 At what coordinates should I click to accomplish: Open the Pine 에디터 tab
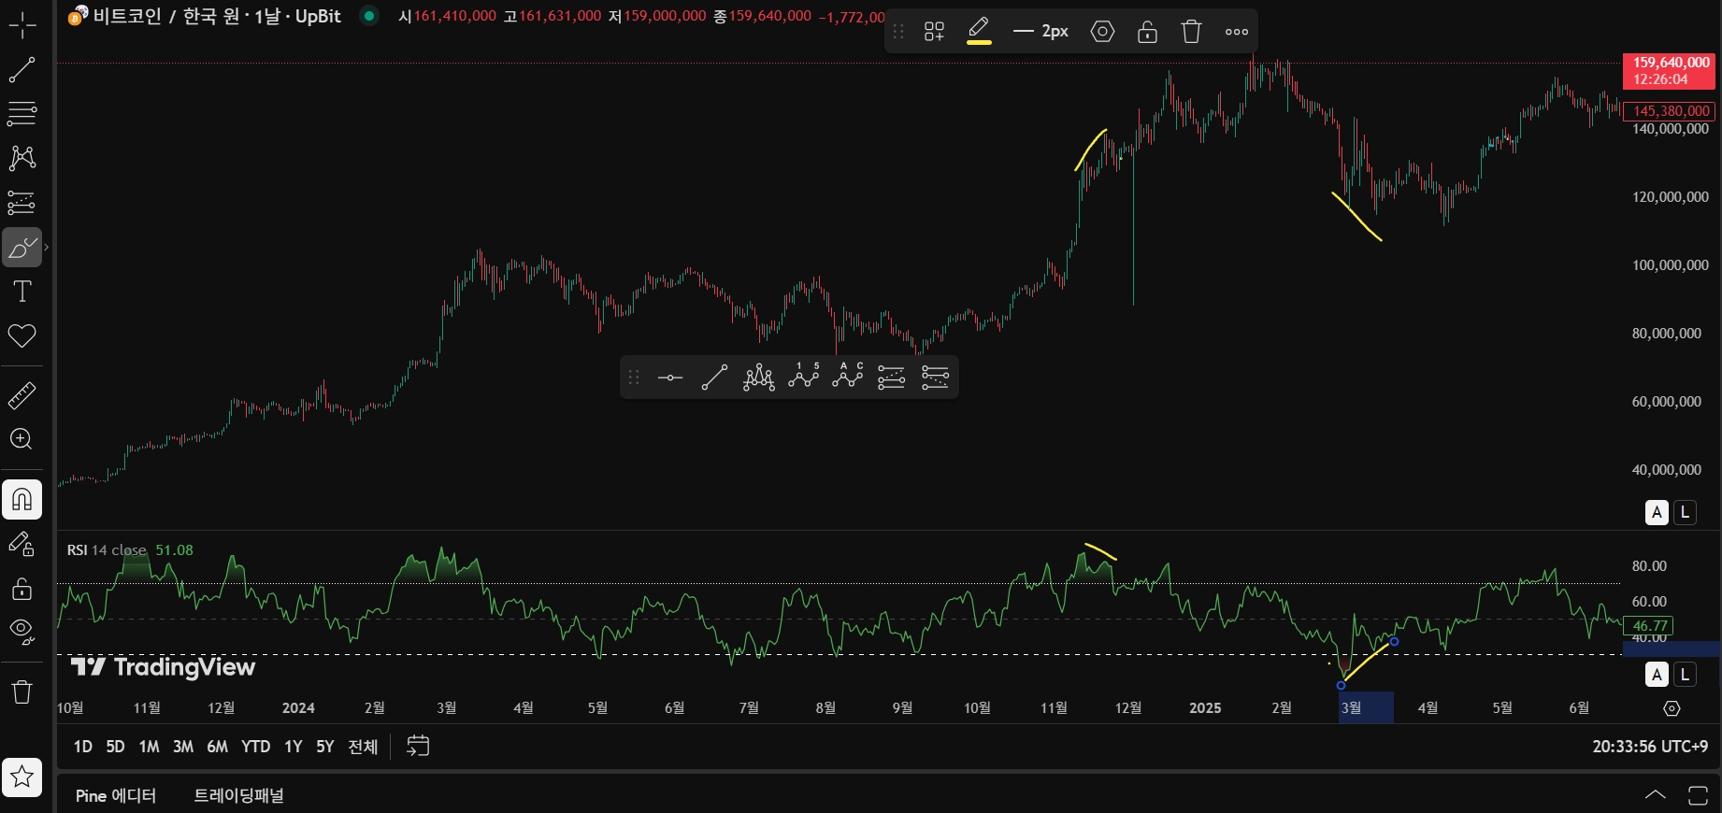coord(116,795)
